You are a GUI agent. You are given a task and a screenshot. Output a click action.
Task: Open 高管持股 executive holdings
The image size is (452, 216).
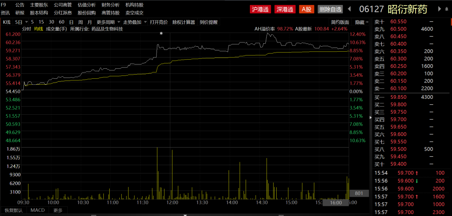coord(110,13)
